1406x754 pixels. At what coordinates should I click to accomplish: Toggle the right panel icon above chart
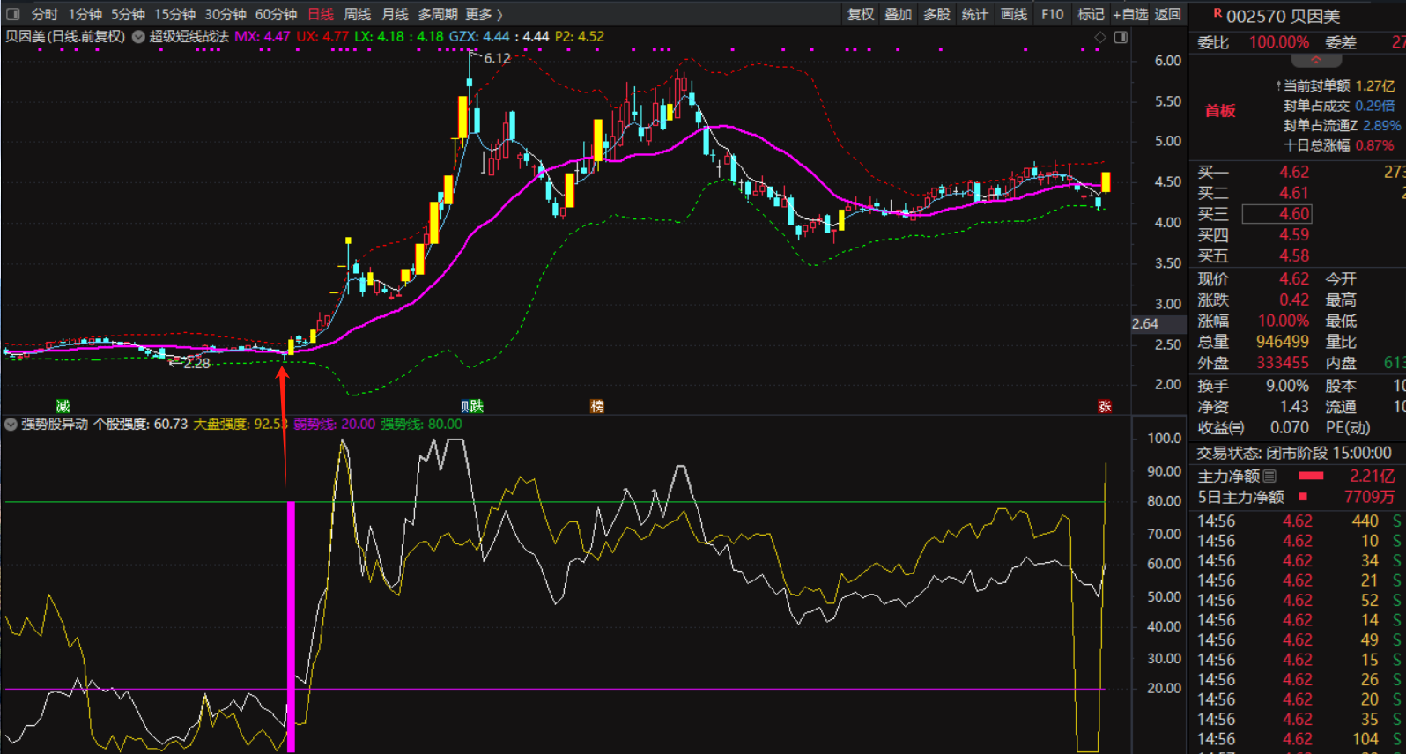tap(1121, 37)
